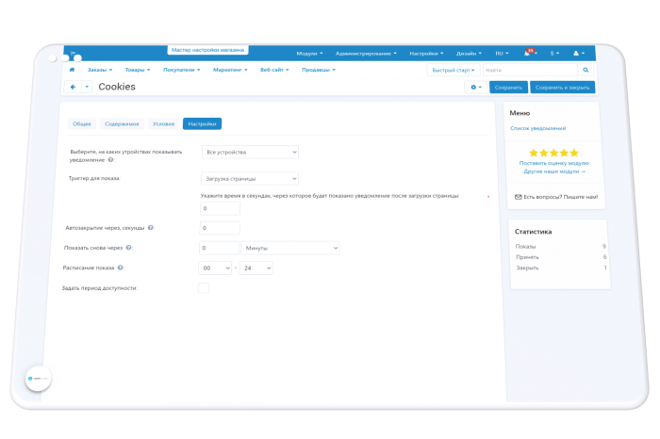Click the envelope icon by Есть вопросы

519,197
